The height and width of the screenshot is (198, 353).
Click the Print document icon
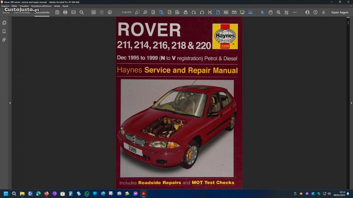pyautogui.click(x=65, y=12)
